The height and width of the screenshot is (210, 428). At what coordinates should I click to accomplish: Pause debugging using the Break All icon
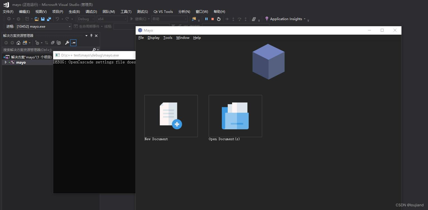(x=206, y=19)
